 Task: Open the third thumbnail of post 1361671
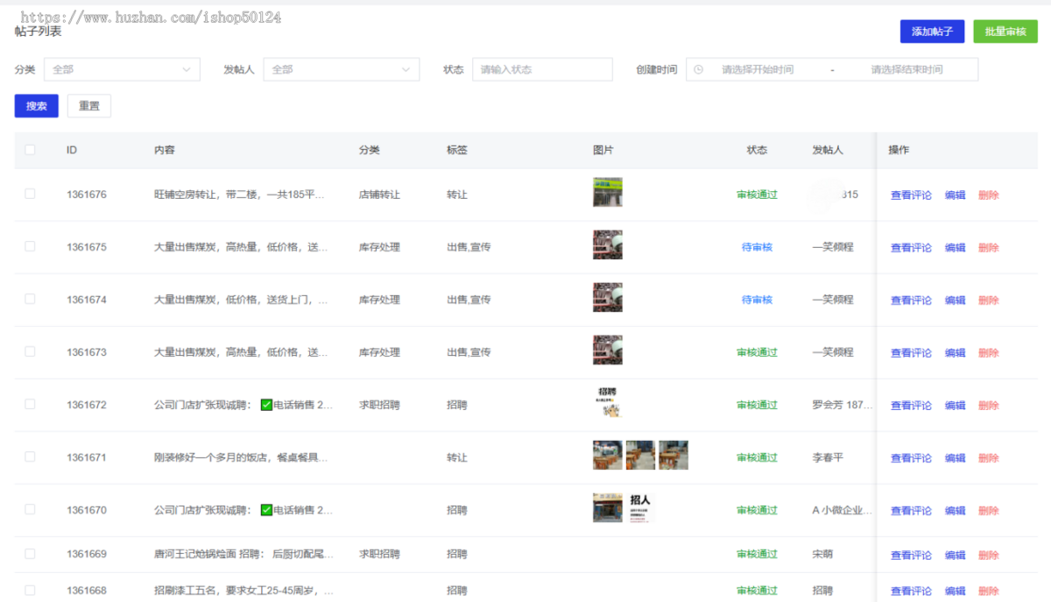[x=674, y=456]
